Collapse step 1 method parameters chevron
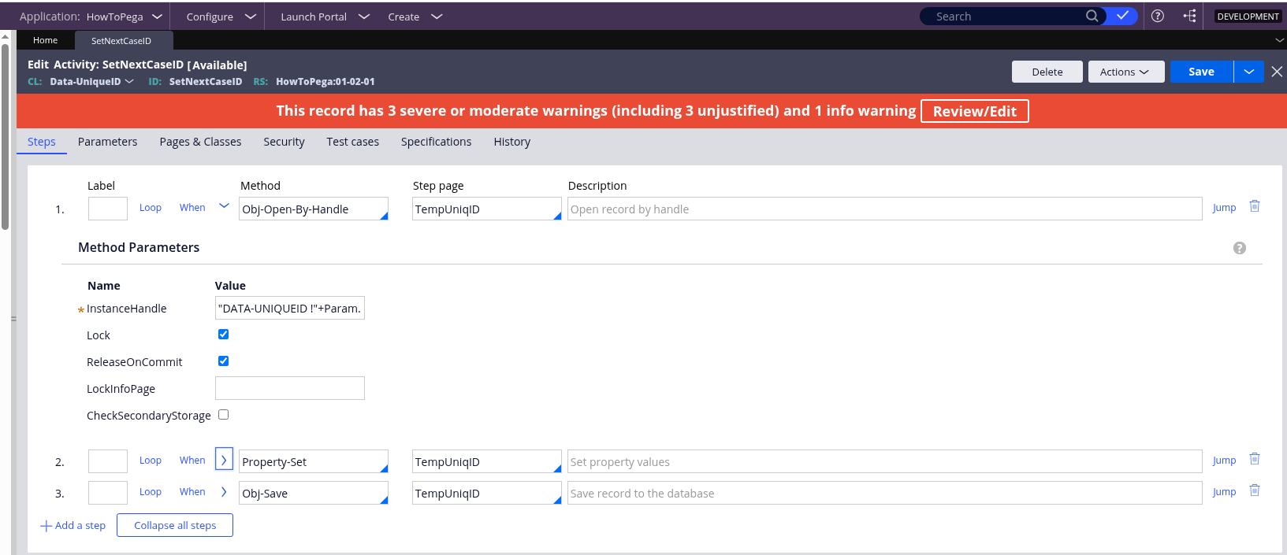Screen dimensions: 1287x555 point(224,206)
